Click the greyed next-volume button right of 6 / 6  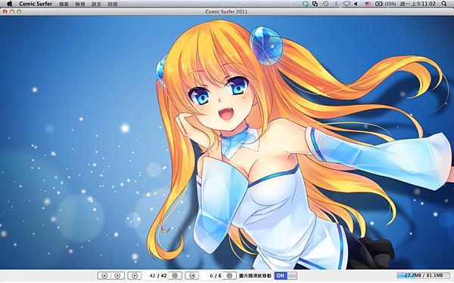coord(229,275)
